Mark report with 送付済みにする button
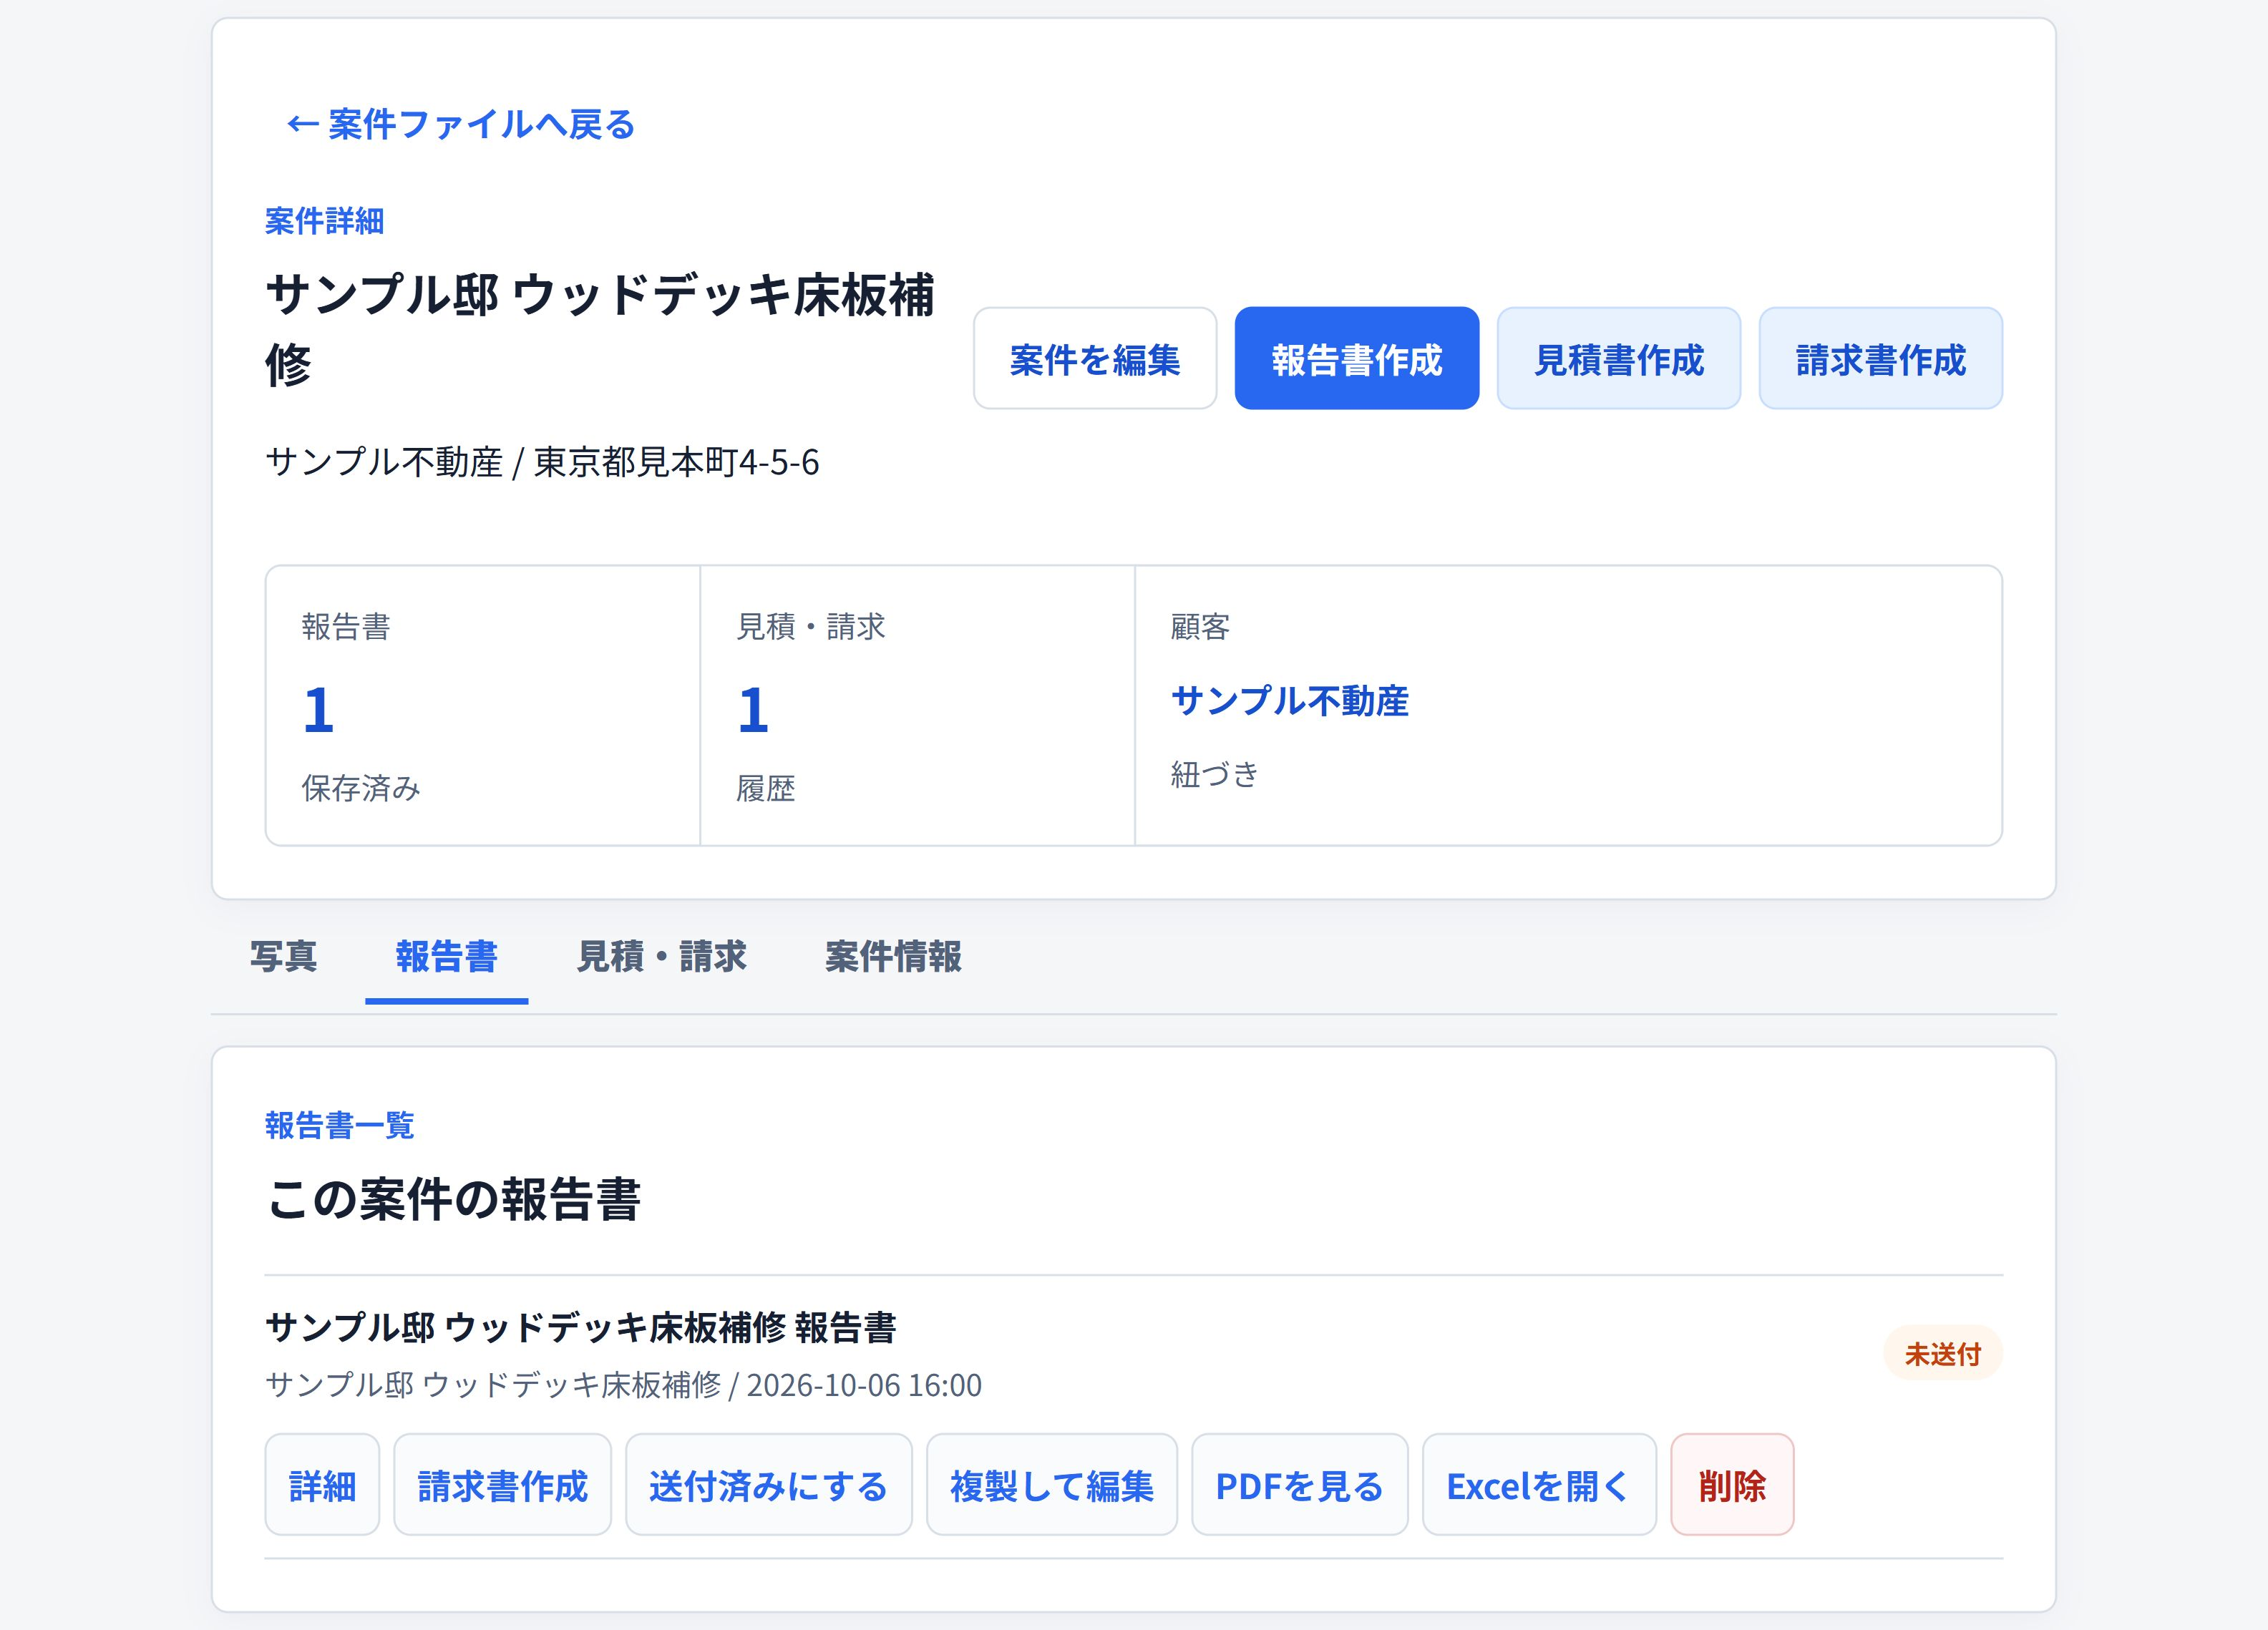 (768, 1485)
